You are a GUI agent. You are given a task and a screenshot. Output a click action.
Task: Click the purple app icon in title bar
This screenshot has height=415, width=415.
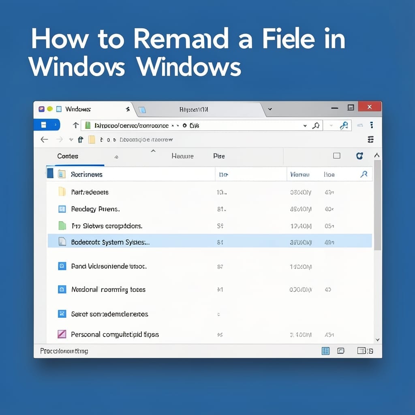coord(41,109)
